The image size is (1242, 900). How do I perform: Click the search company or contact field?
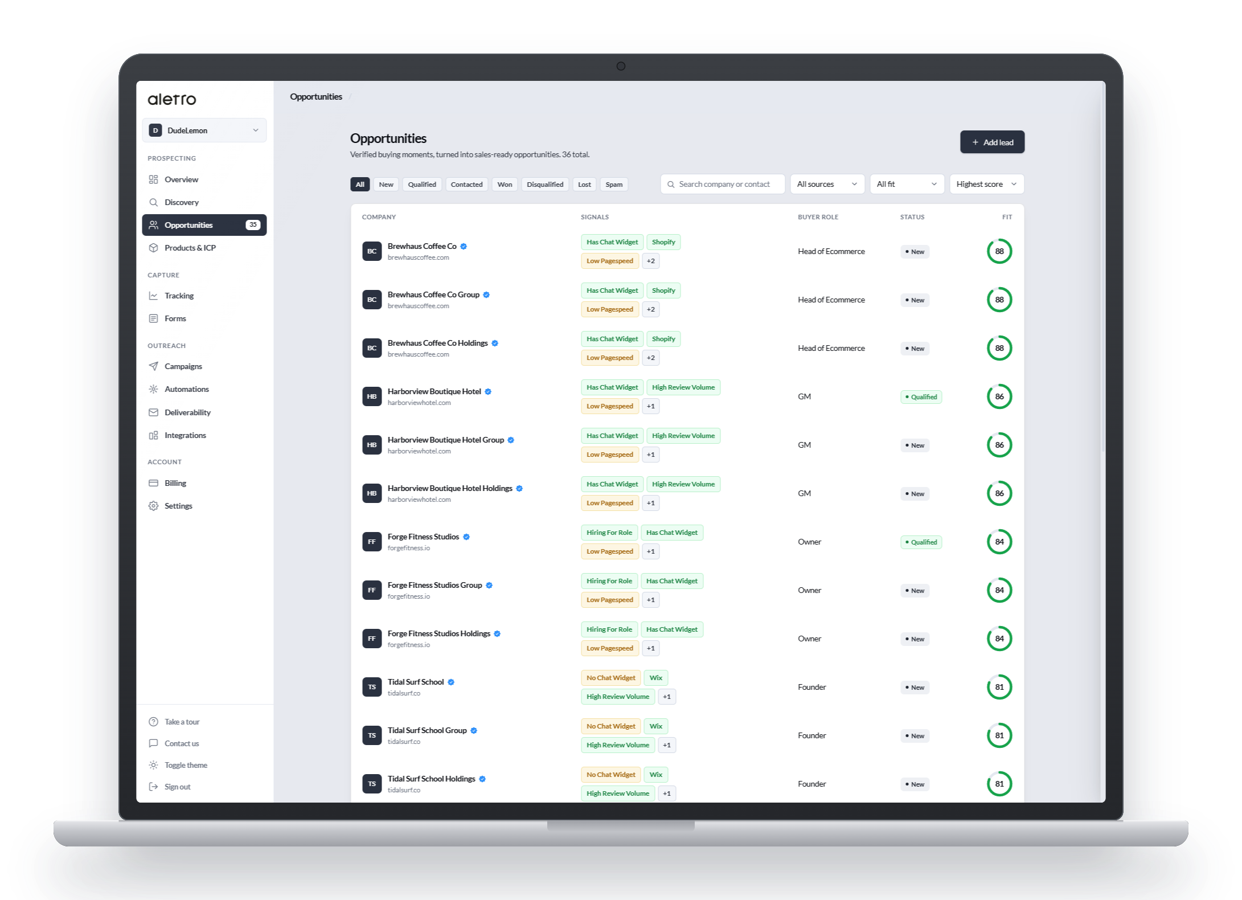point(723,184)
